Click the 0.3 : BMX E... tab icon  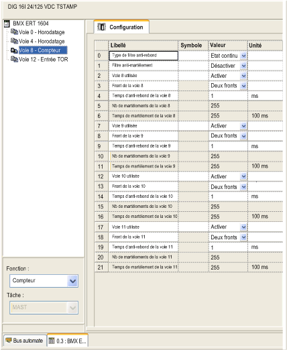[52, 341]
